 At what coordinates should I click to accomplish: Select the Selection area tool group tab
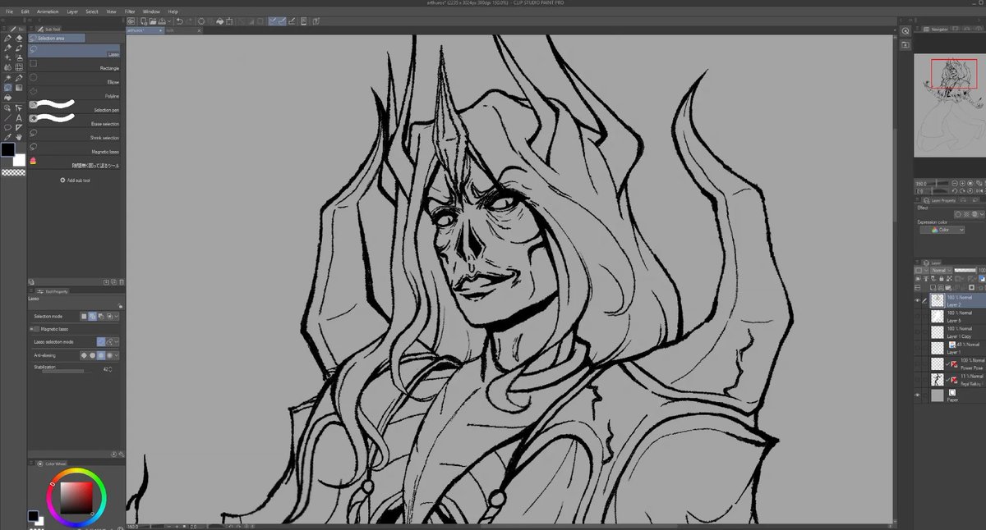coord(58,38)
